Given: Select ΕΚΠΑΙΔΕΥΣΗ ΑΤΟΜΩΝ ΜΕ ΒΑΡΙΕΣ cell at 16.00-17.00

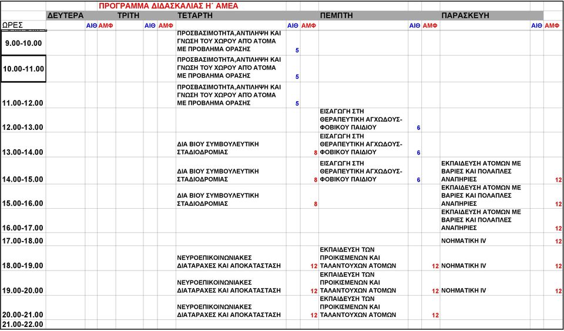Looking at the screenshot, I should coord(485,220).
